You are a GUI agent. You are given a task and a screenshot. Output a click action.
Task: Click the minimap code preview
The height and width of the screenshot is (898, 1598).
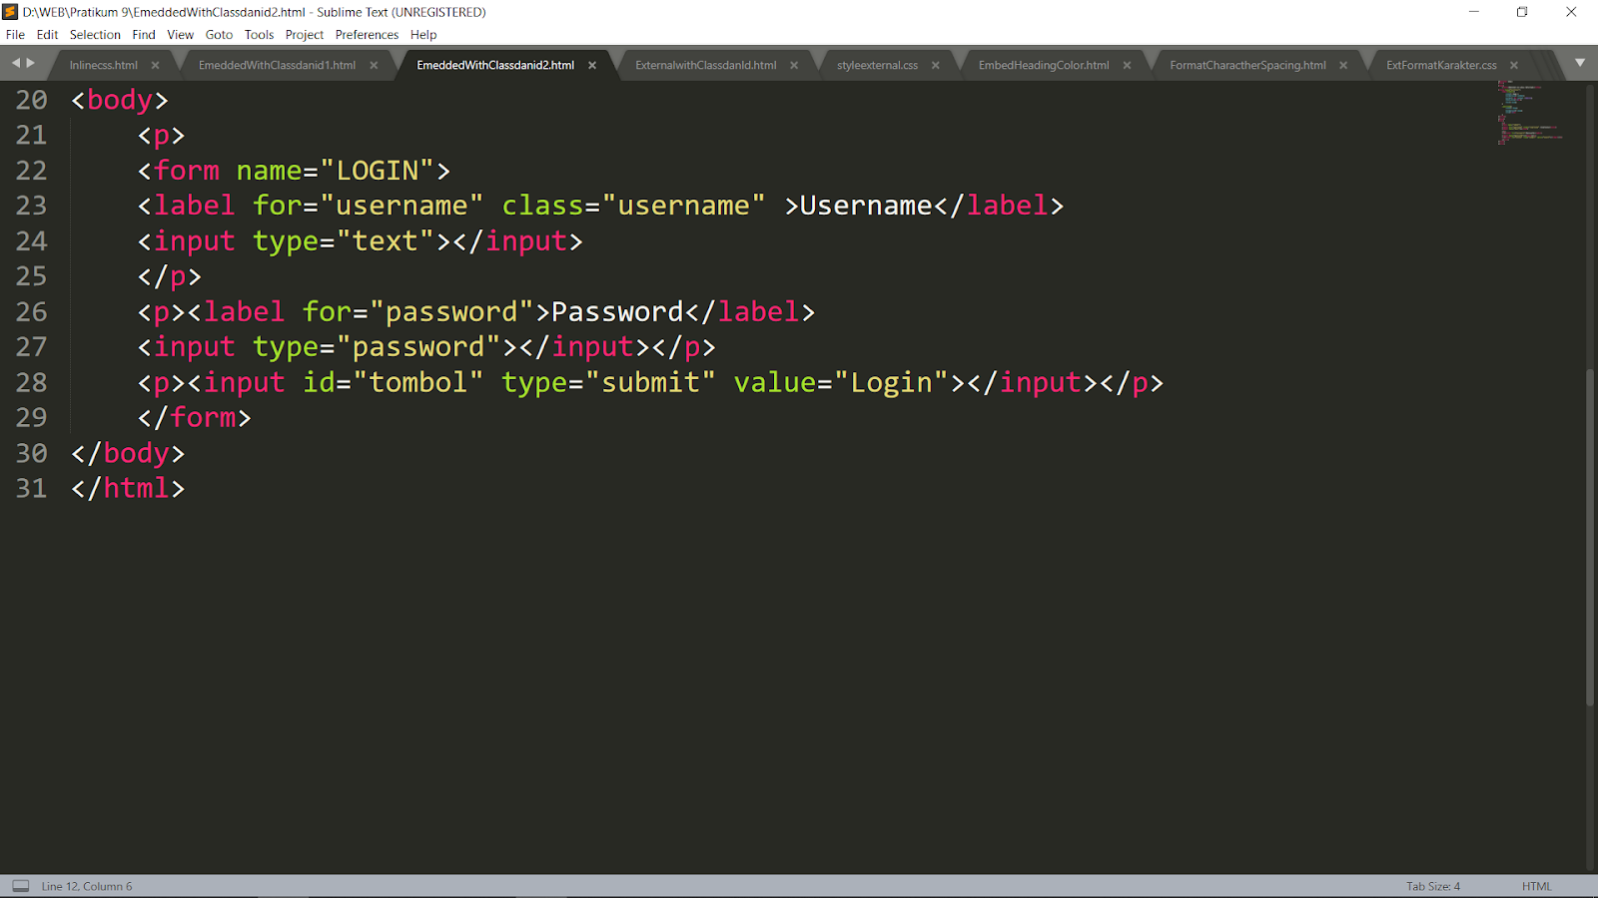(1528, 113)
